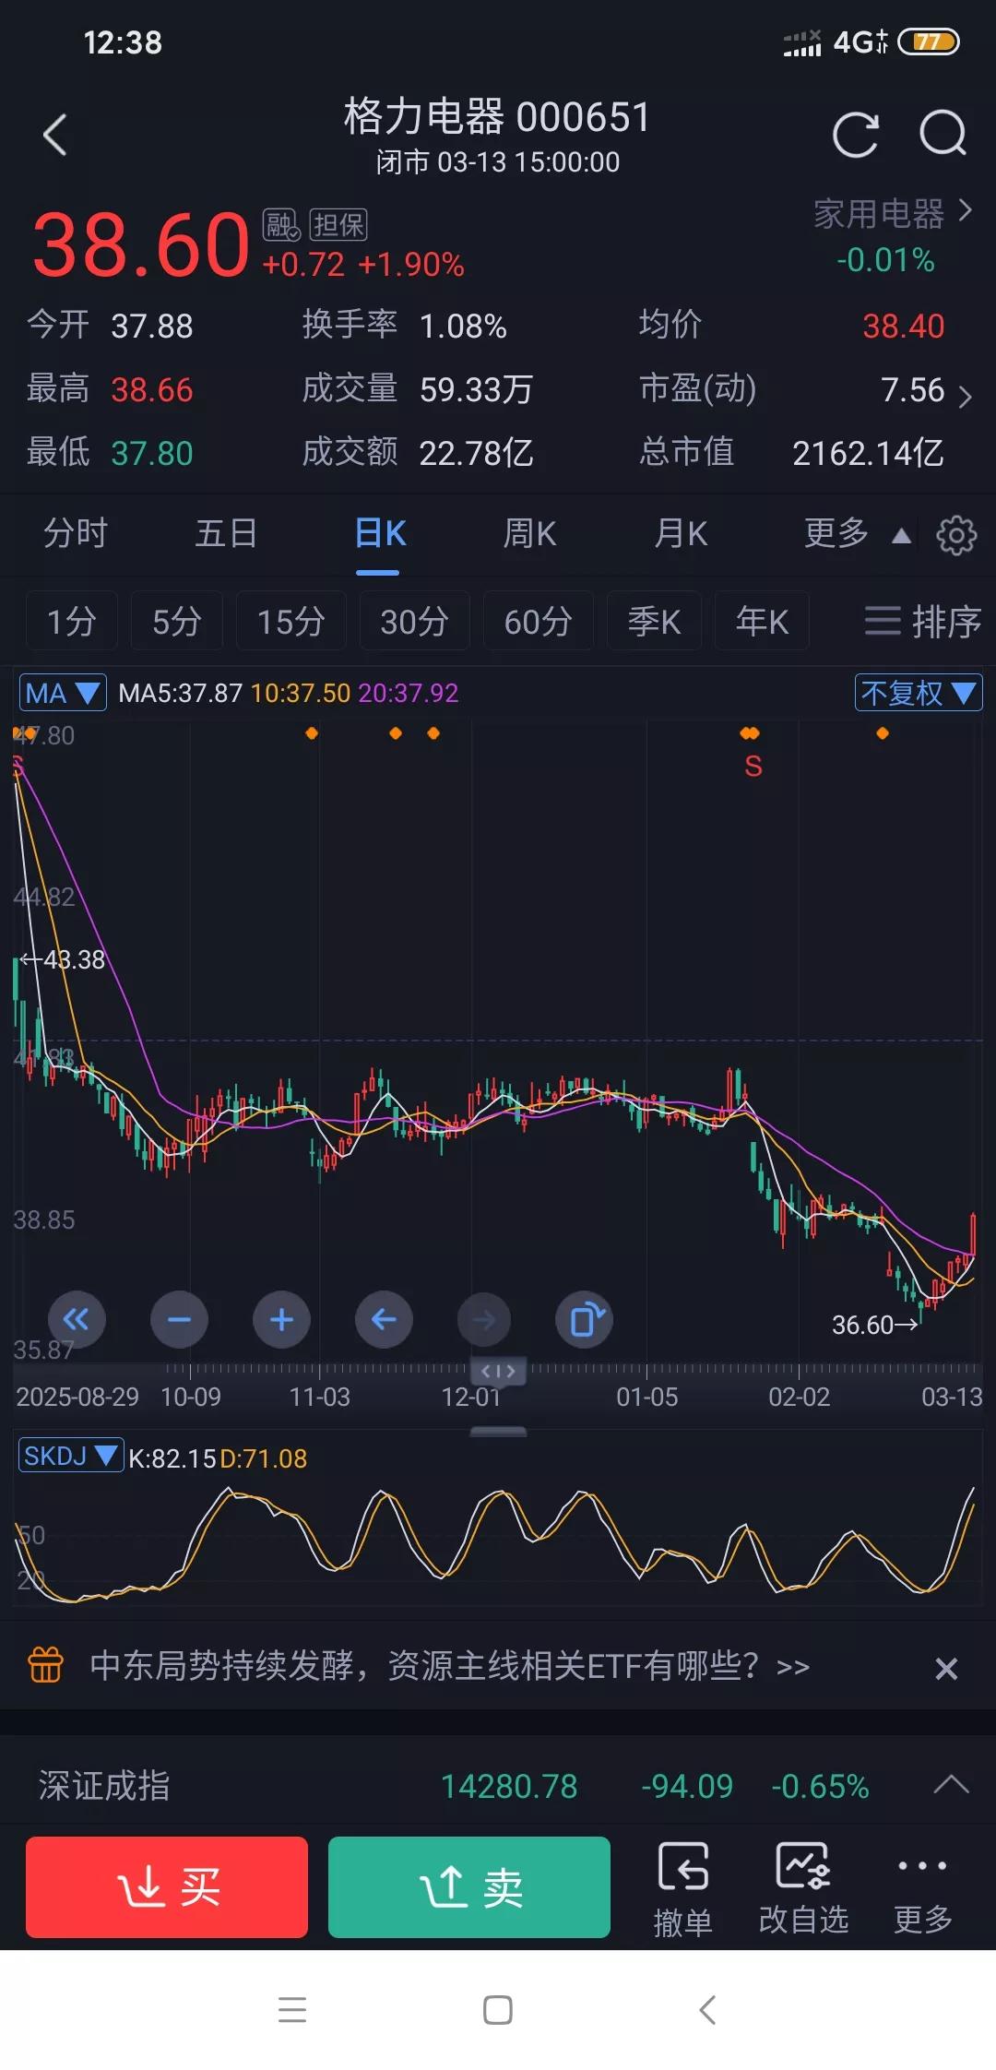This screenshot has height=2070, width=996.
Task: Select the 年K yearly period
Action: [762, 621]
